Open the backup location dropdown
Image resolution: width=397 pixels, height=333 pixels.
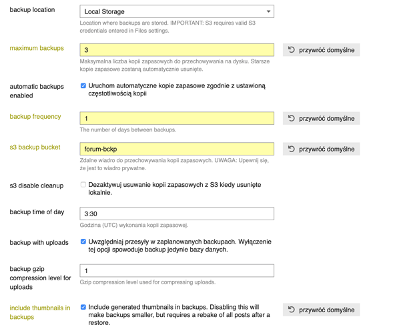[177, 11]
